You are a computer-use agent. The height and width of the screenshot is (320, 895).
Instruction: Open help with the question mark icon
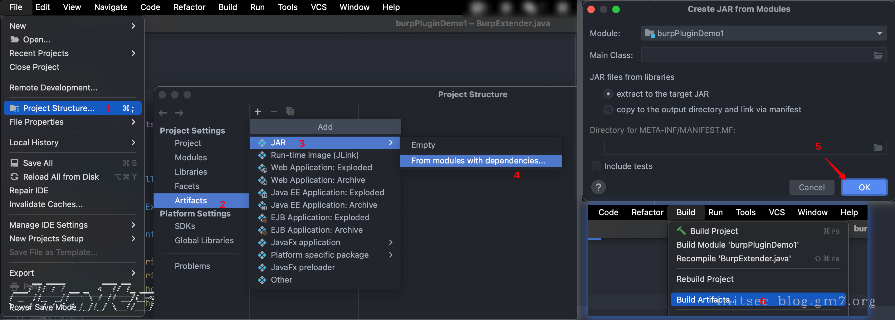point(598,187)
